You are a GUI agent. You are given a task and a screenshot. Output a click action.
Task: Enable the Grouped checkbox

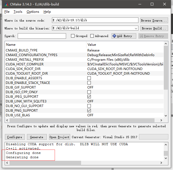tap(73, 36)
